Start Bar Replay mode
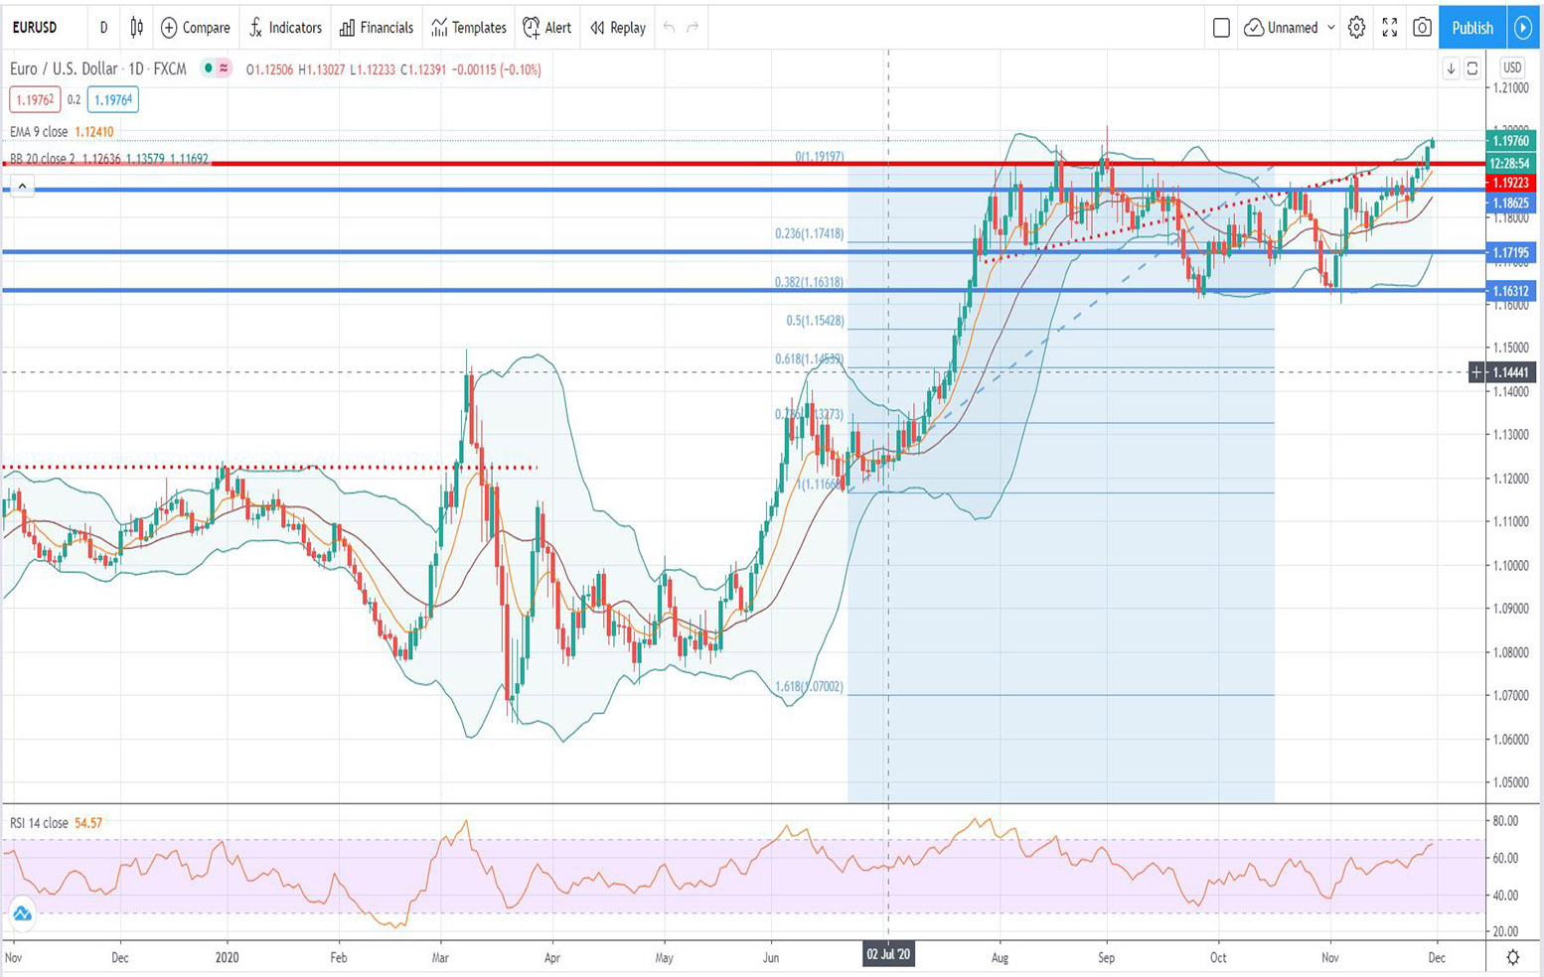Screen dimensions: 1544x977 pyautogui.click(x=617, y=28)
